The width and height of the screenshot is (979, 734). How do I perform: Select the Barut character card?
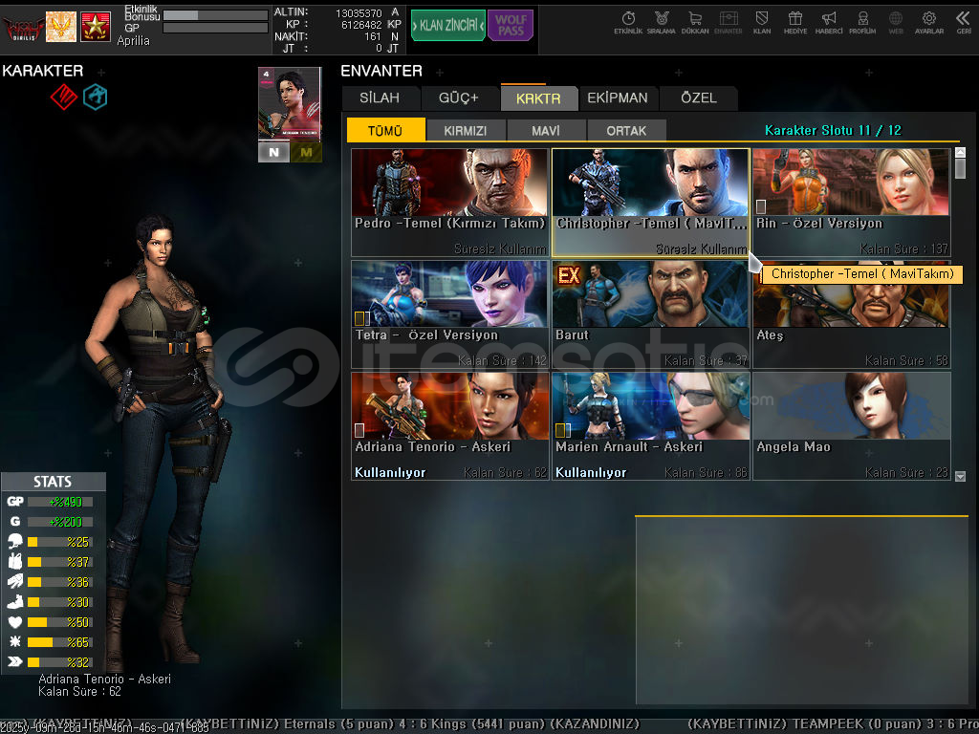650,313
